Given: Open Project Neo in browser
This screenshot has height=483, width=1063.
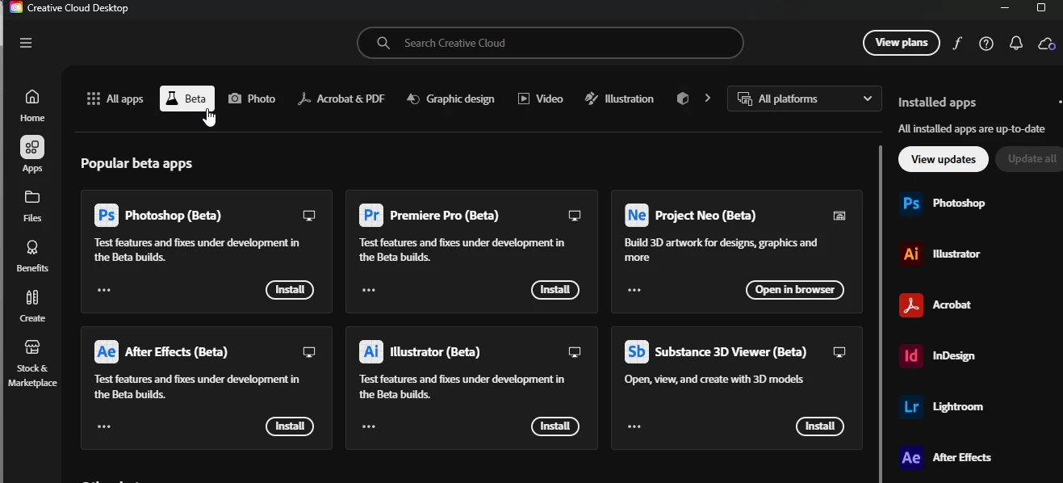Looking at the screenshot, I should point(795,290).
